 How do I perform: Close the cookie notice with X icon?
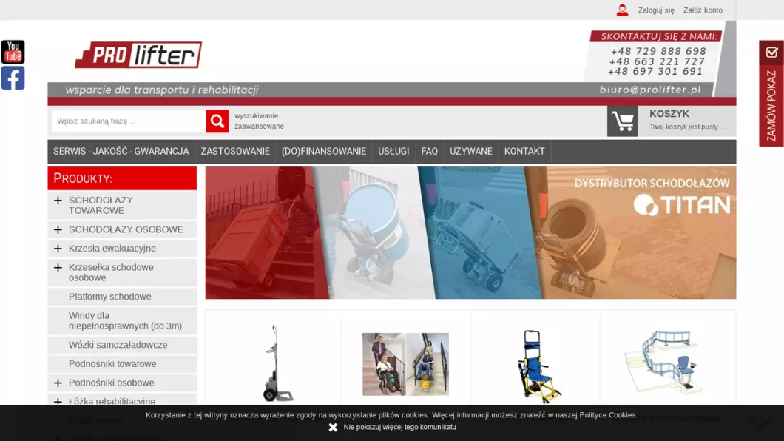point(333,428)
